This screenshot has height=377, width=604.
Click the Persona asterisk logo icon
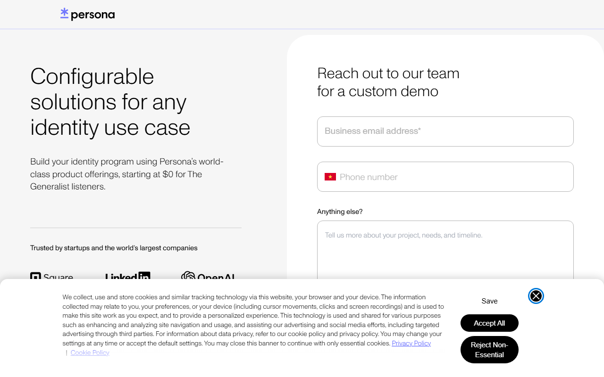coord(65,14)
